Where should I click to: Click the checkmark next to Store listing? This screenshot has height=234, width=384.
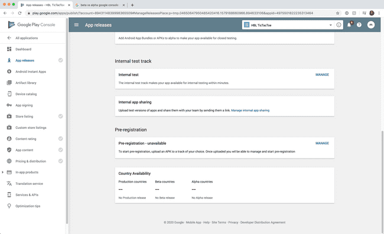60,116
